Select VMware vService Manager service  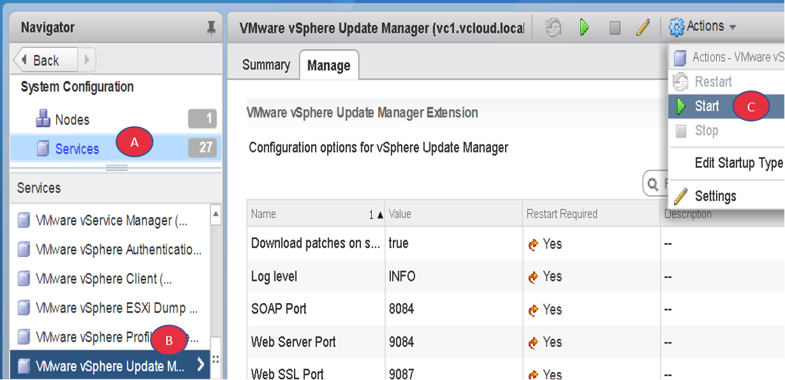pos(110,221)
